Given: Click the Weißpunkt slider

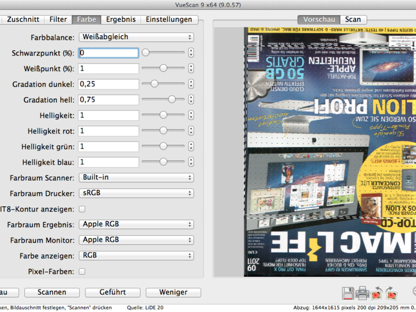Looking at the screenshot, I should tap(163, 68).
